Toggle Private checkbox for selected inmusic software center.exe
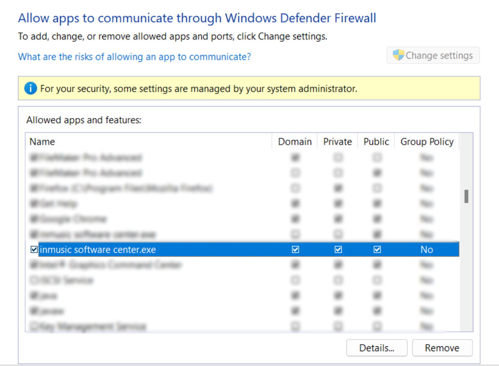Image resolution: width=499 pixels, height=366 pixels. 338,249
